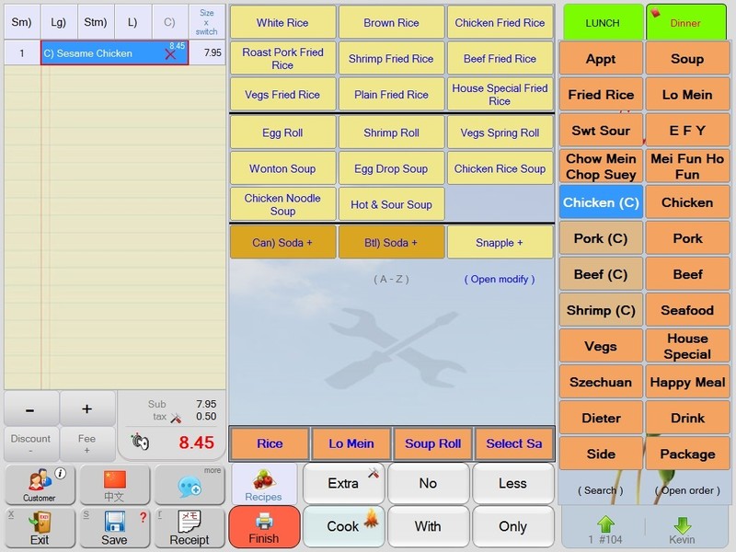This screenshot has width=736, height=552.
Task: Open the Appt category
Action: click(601, 59)
